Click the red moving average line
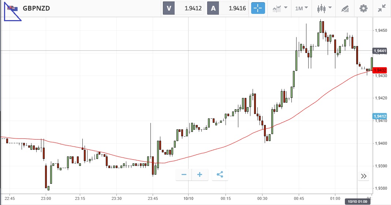 (x=227, y=144)
